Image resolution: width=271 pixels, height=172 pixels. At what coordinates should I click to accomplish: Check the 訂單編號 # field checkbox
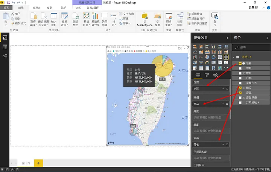click(240, 103)
